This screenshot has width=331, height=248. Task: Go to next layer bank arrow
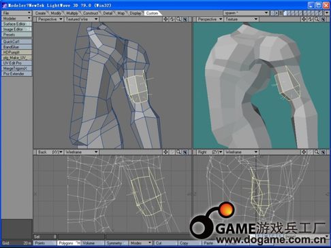[277, 13]
